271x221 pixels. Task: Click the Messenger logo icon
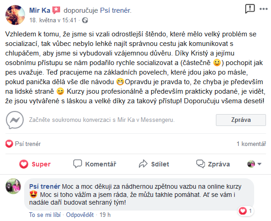(15, 120)
